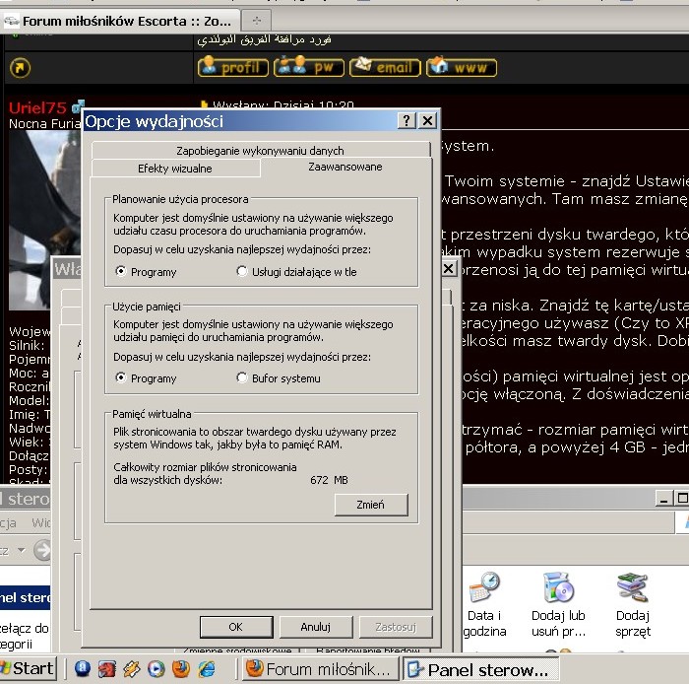Switch to Zapobieganie wykonywaniu danych tab
Image resolution: width=689 pixels, height=684 pixels.
click(260, 151)
